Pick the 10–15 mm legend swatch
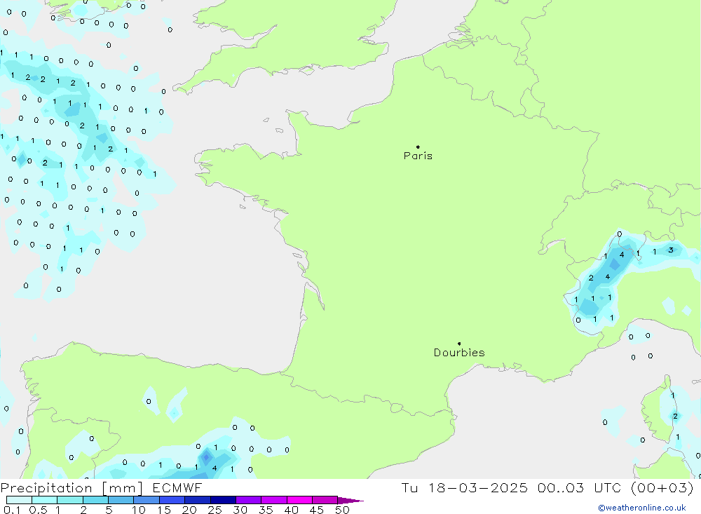 pyautogui.click(x=147, y=500)
